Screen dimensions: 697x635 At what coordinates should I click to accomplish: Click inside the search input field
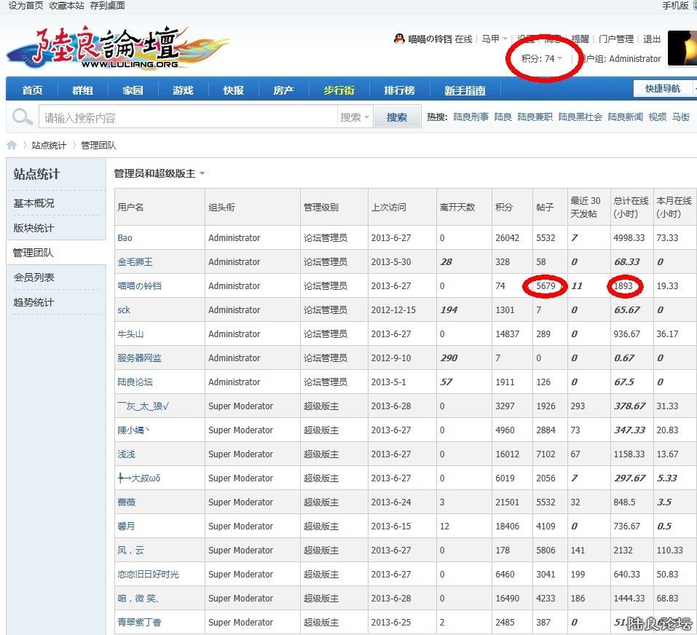(182, 117)
